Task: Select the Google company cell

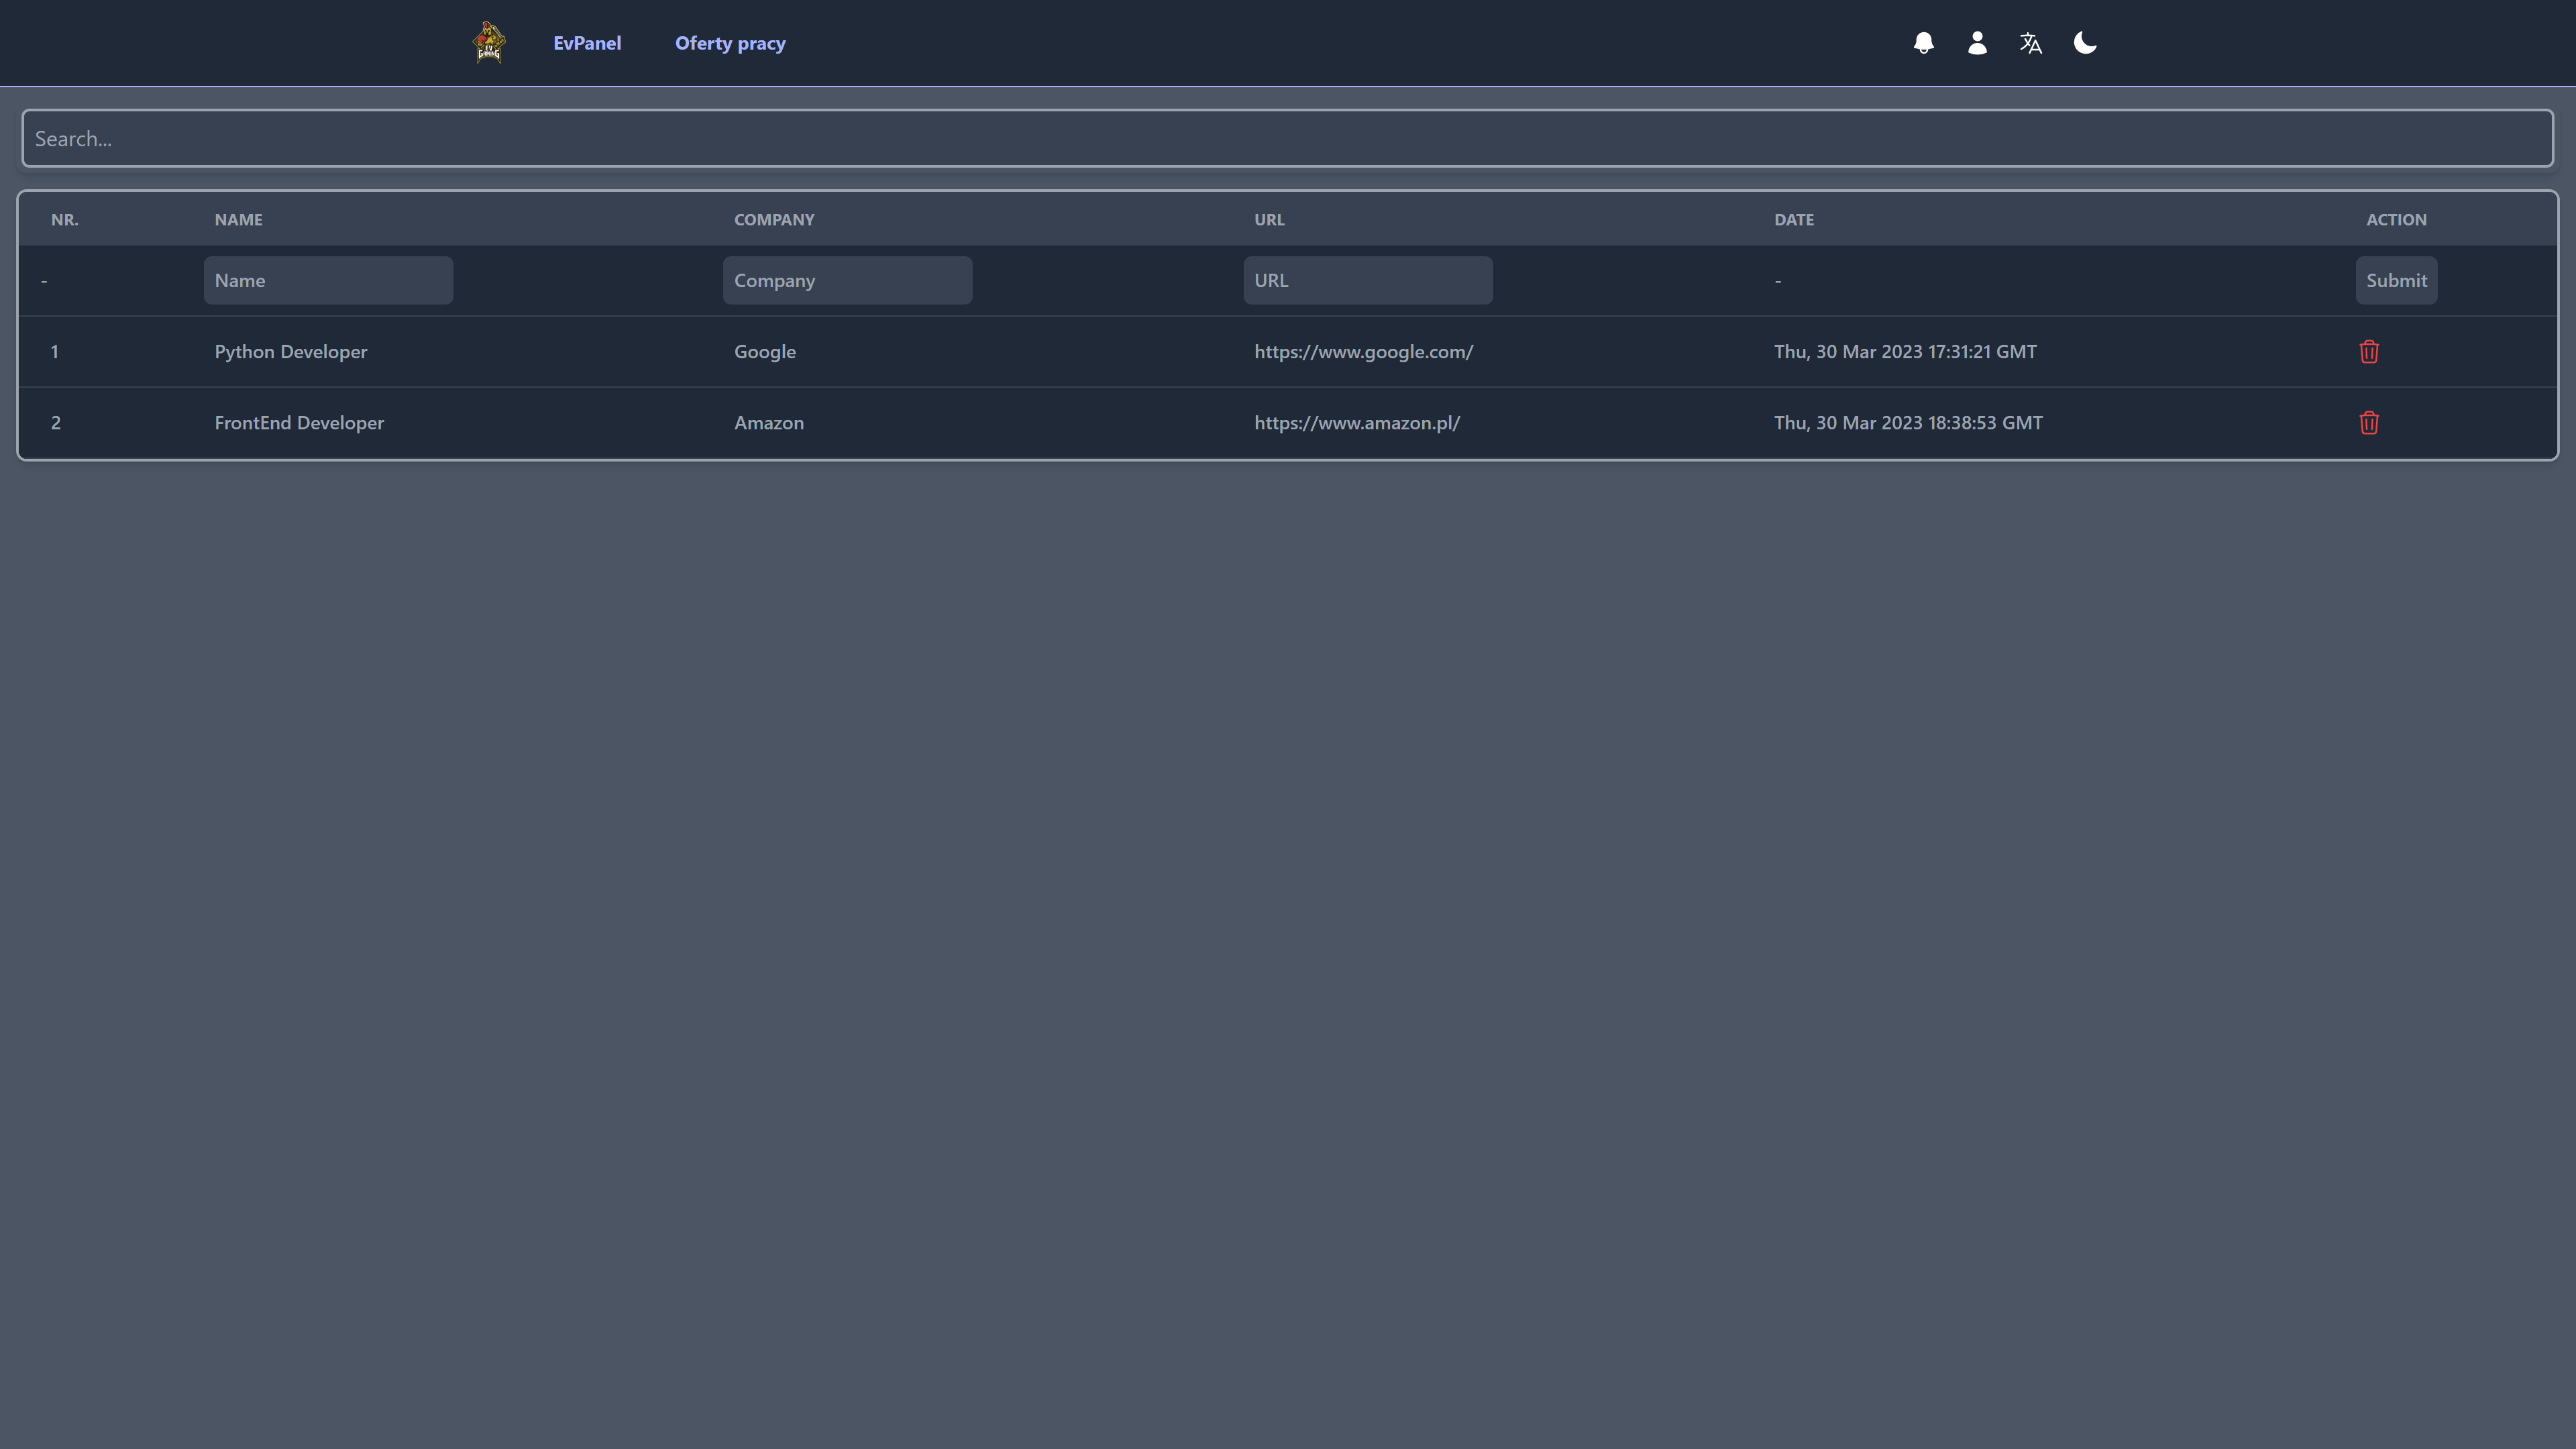Action: click(765, 352)
